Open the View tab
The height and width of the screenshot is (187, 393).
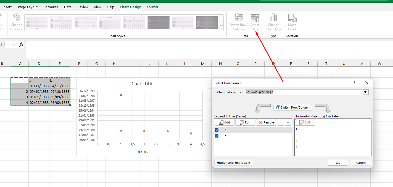click(x=97, y=7)
